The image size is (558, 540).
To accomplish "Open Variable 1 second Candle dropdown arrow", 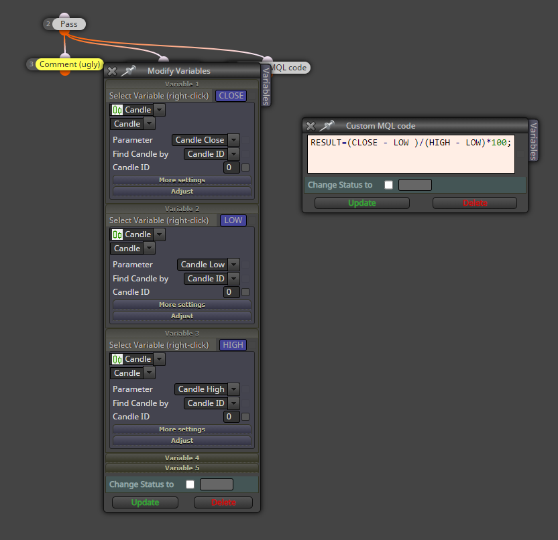I will pos(149,124).
